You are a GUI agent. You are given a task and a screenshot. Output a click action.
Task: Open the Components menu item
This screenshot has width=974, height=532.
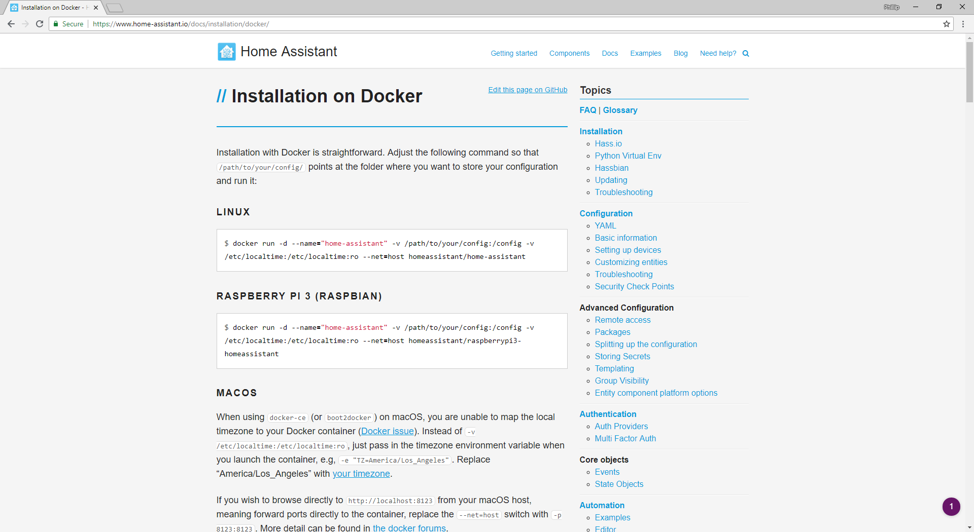click(569, 53)
